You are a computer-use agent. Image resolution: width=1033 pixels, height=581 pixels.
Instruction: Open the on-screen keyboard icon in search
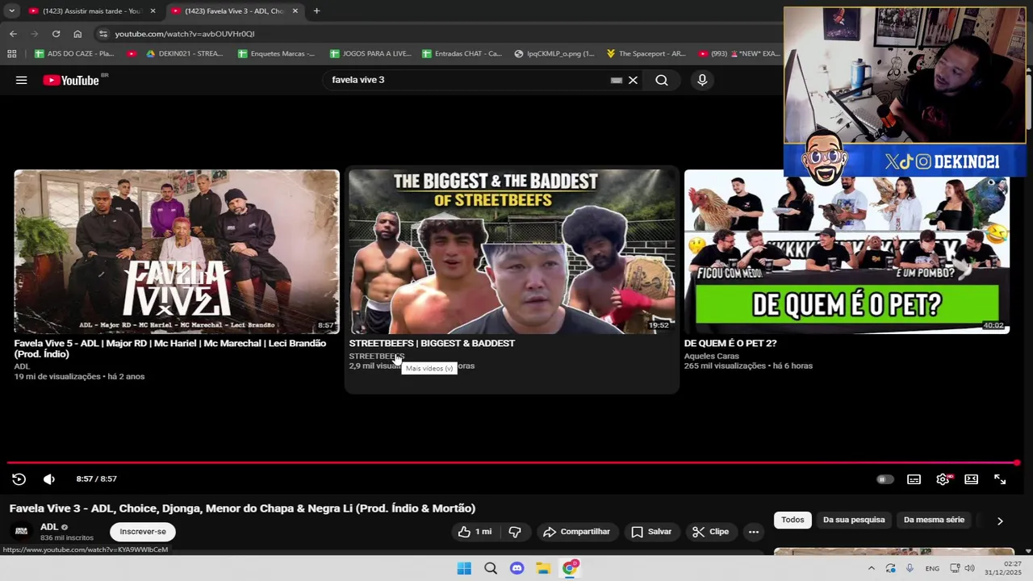617,80
